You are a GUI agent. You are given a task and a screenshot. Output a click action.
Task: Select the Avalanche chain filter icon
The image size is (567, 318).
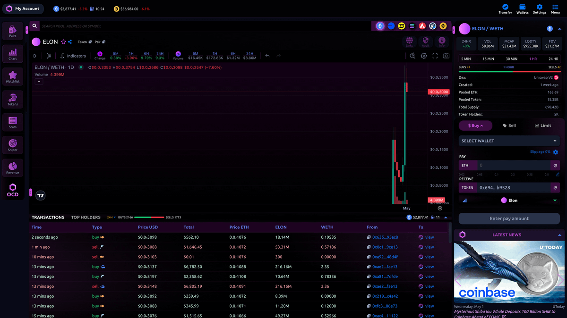(x=422, y=26)
